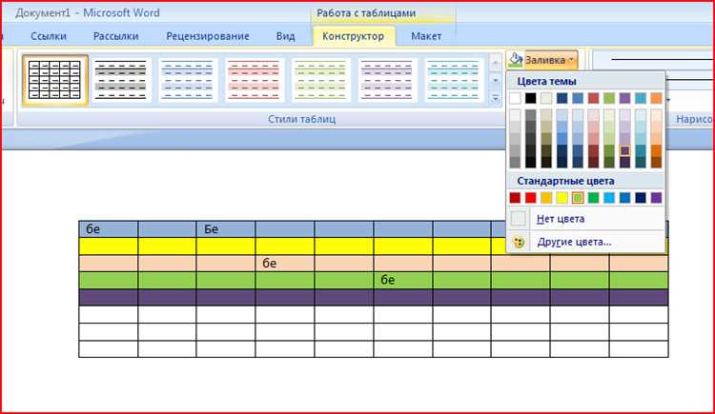Pick medium blue theme color in top row
The width and height of the screenshot is (715, 414).
coord(578,98)
